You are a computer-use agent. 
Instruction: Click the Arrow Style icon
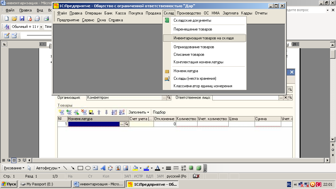pos(183,168)
